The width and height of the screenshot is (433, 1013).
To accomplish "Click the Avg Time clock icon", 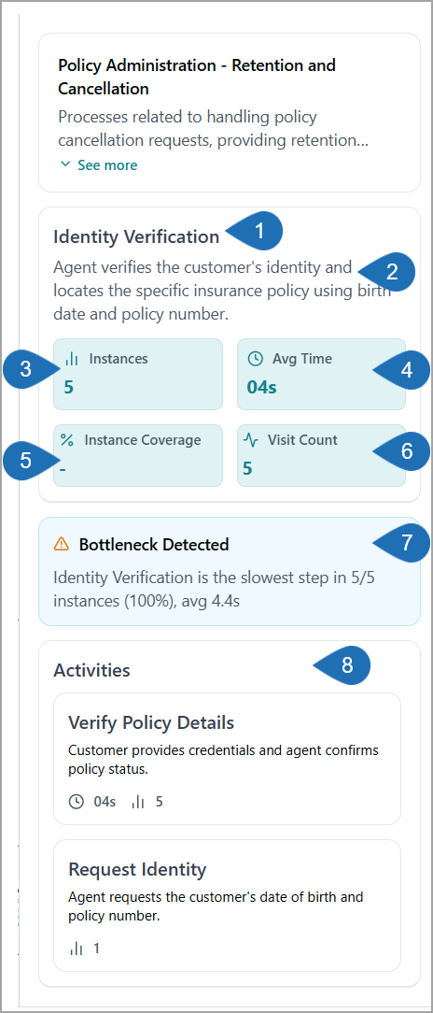I will pos(256,359).
